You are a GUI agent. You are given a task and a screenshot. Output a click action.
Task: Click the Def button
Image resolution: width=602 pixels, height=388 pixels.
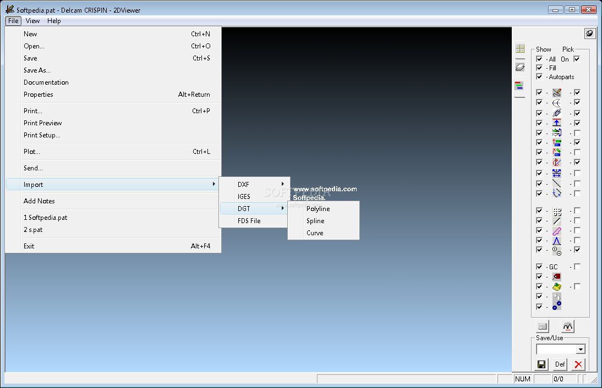point(560,364)
